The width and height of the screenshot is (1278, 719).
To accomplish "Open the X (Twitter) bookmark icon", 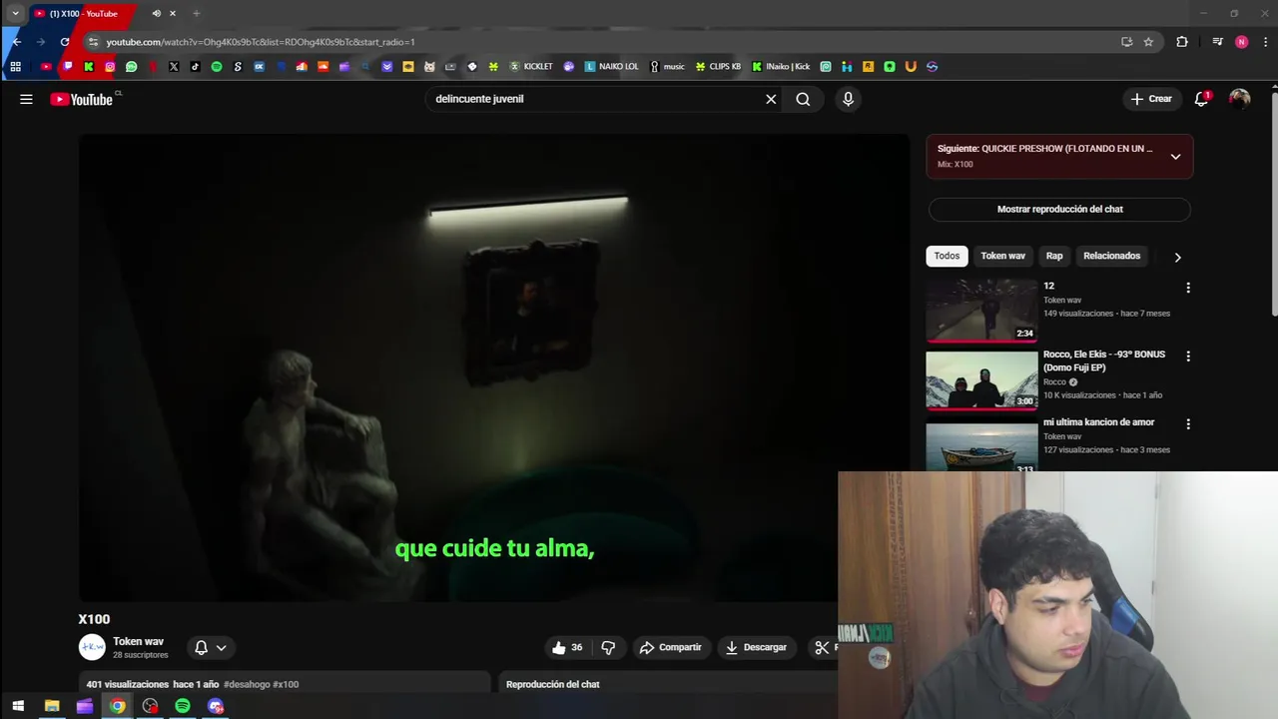I will 174,67.
